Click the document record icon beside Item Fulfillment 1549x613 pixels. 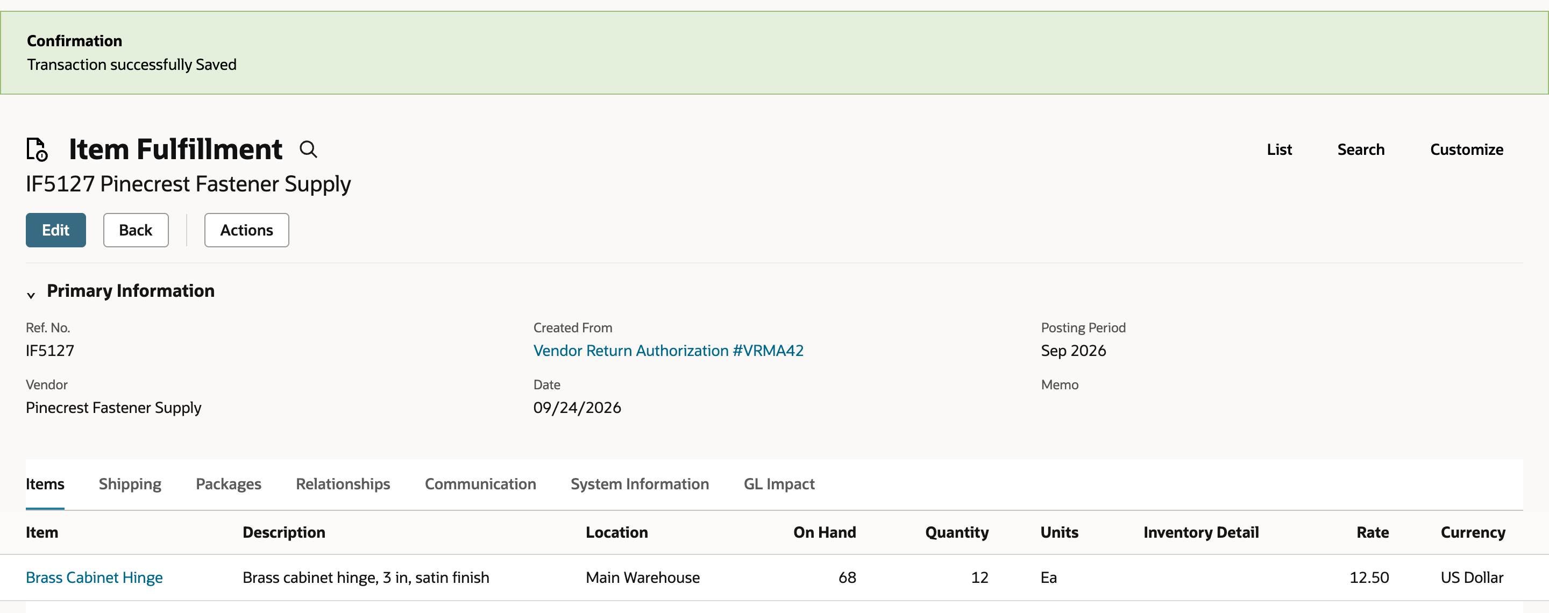[x=37, y=149]
